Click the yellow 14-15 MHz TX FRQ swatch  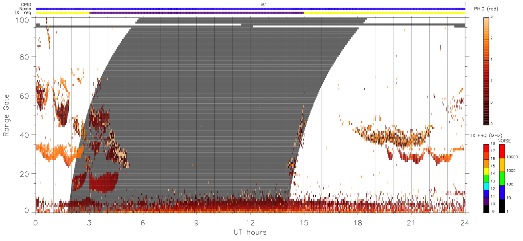tap(486, 170)
